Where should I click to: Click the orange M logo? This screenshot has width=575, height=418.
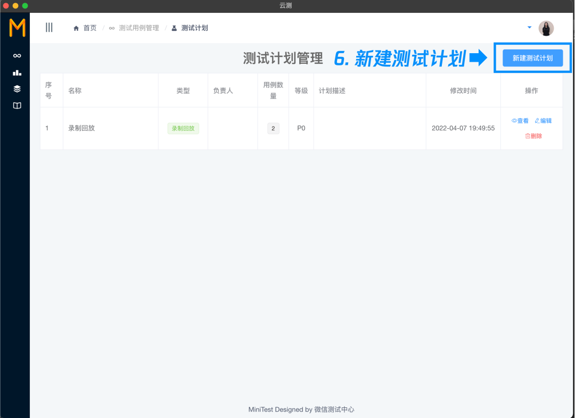(x=17, y=28)
